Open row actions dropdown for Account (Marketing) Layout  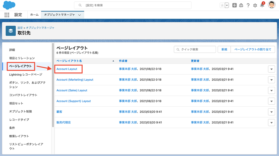[x=271, y=80]
